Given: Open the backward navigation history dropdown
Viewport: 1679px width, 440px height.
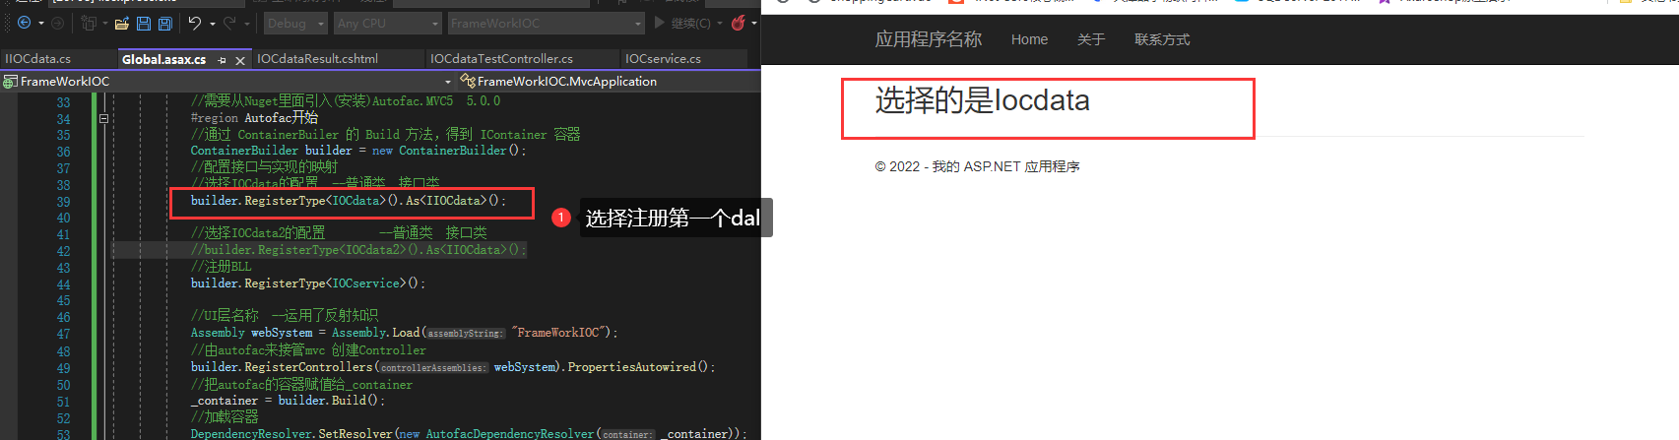Looking at the screenshot, I should [40, 23].
